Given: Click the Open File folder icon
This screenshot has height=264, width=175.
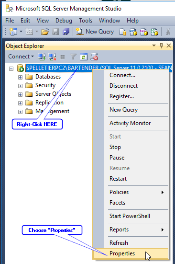Looking at the screenshot, I should click(45, 32).
